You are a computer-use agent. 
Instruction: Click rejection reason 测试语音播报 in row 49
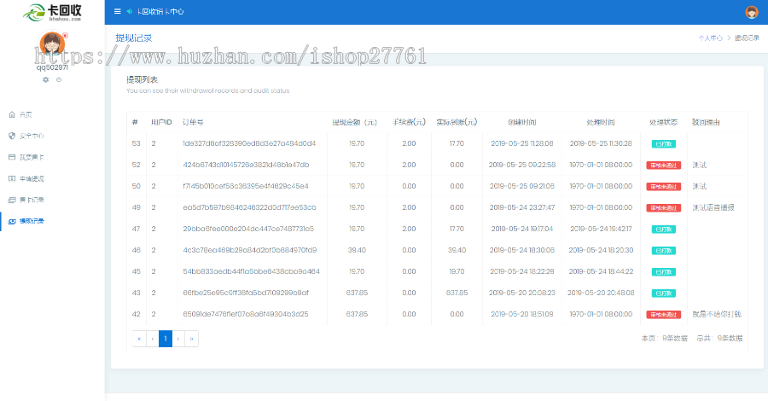coord(713,207)
